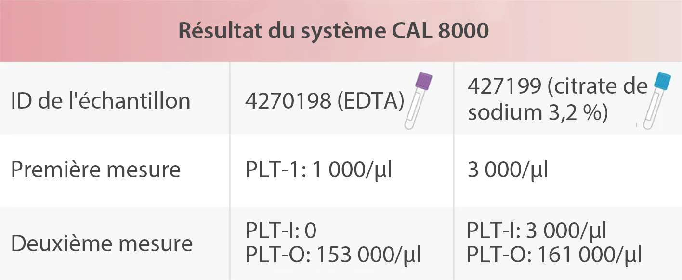Click the citrate first measurement "3 000/µl"
The image size is (682, 280).
(x=508, y=170)
